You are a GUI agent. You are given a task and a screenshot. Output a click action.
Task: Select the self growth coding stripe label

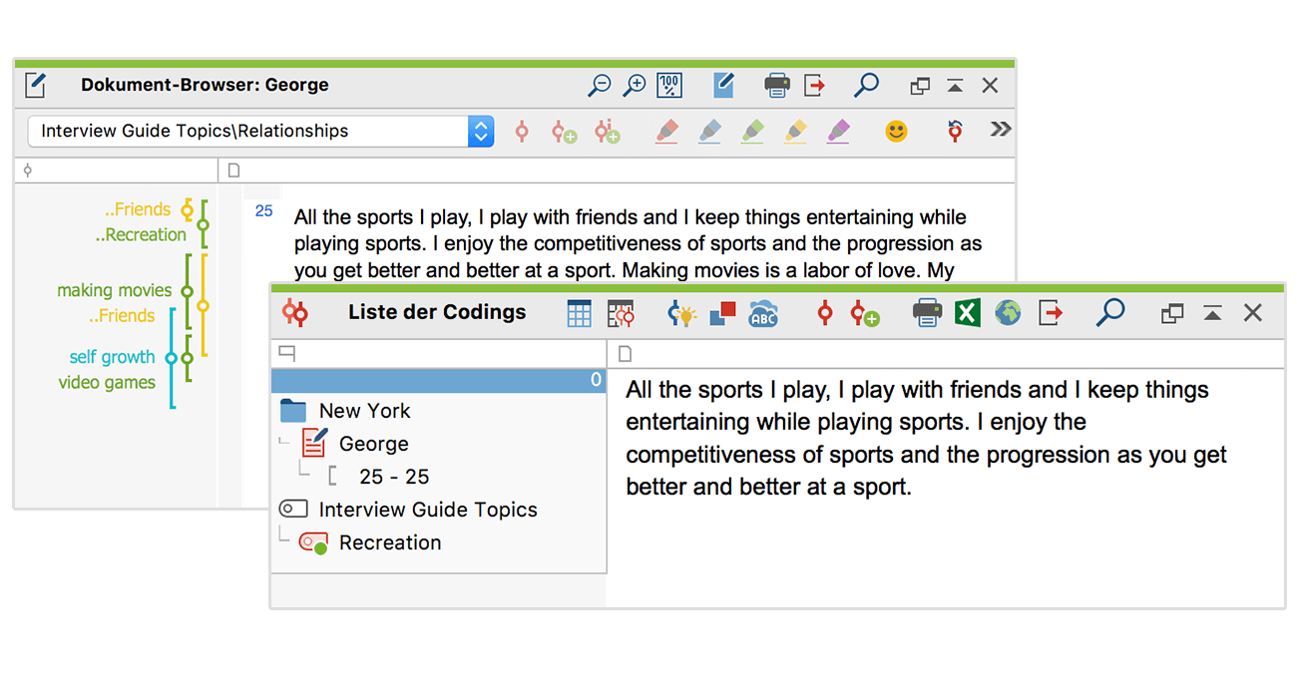113,357
